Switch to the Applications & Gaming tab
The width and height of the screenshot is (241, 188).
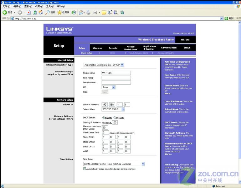click(150, 48)
